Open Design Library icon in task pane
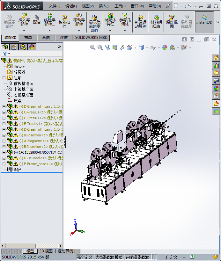This screenshot has height=261, width=221. pos(216,65)
